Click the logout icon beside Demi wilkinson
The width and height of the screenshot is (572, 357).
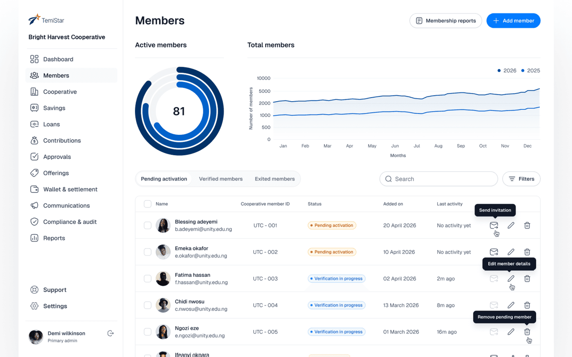point(110,333)
